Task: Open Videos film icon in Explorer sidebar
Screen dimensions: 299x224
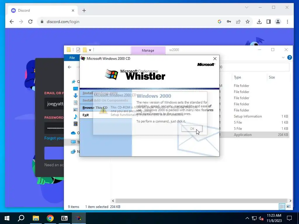Action: pos(76,124)
